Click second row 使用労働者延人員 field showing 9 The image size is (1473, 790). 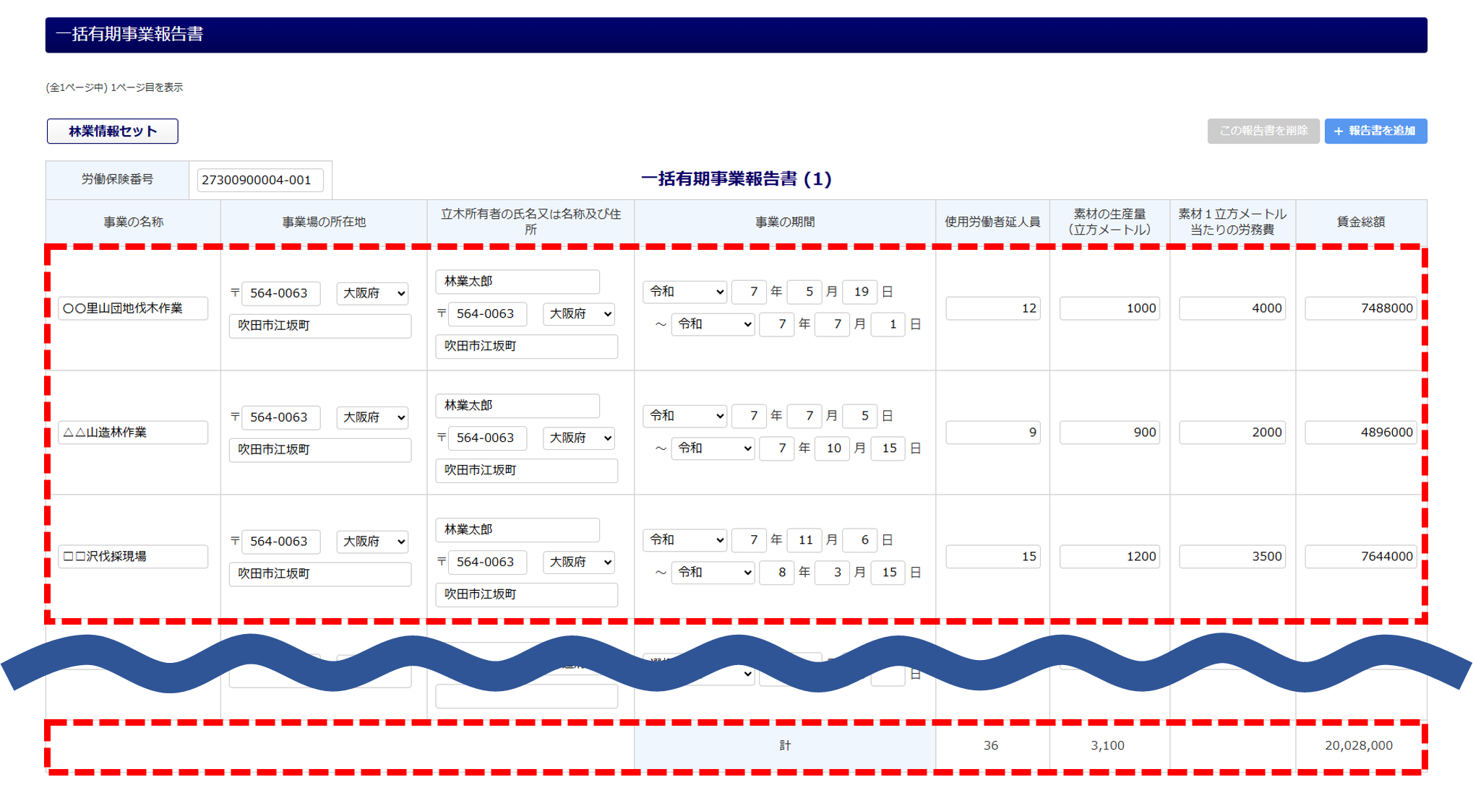click(992, 433)
